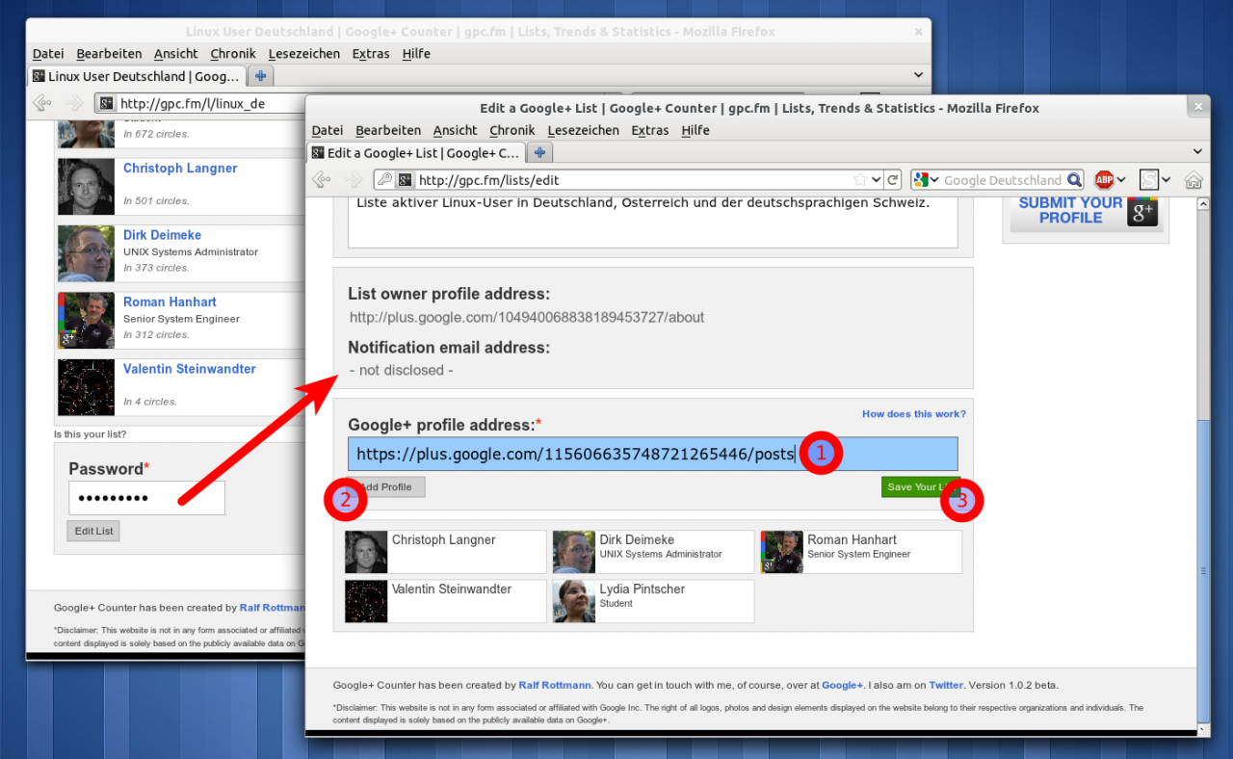Open the dropdown beside the S extension icon
Screen dimensions: 1233x759
[x=1167, y=180]
